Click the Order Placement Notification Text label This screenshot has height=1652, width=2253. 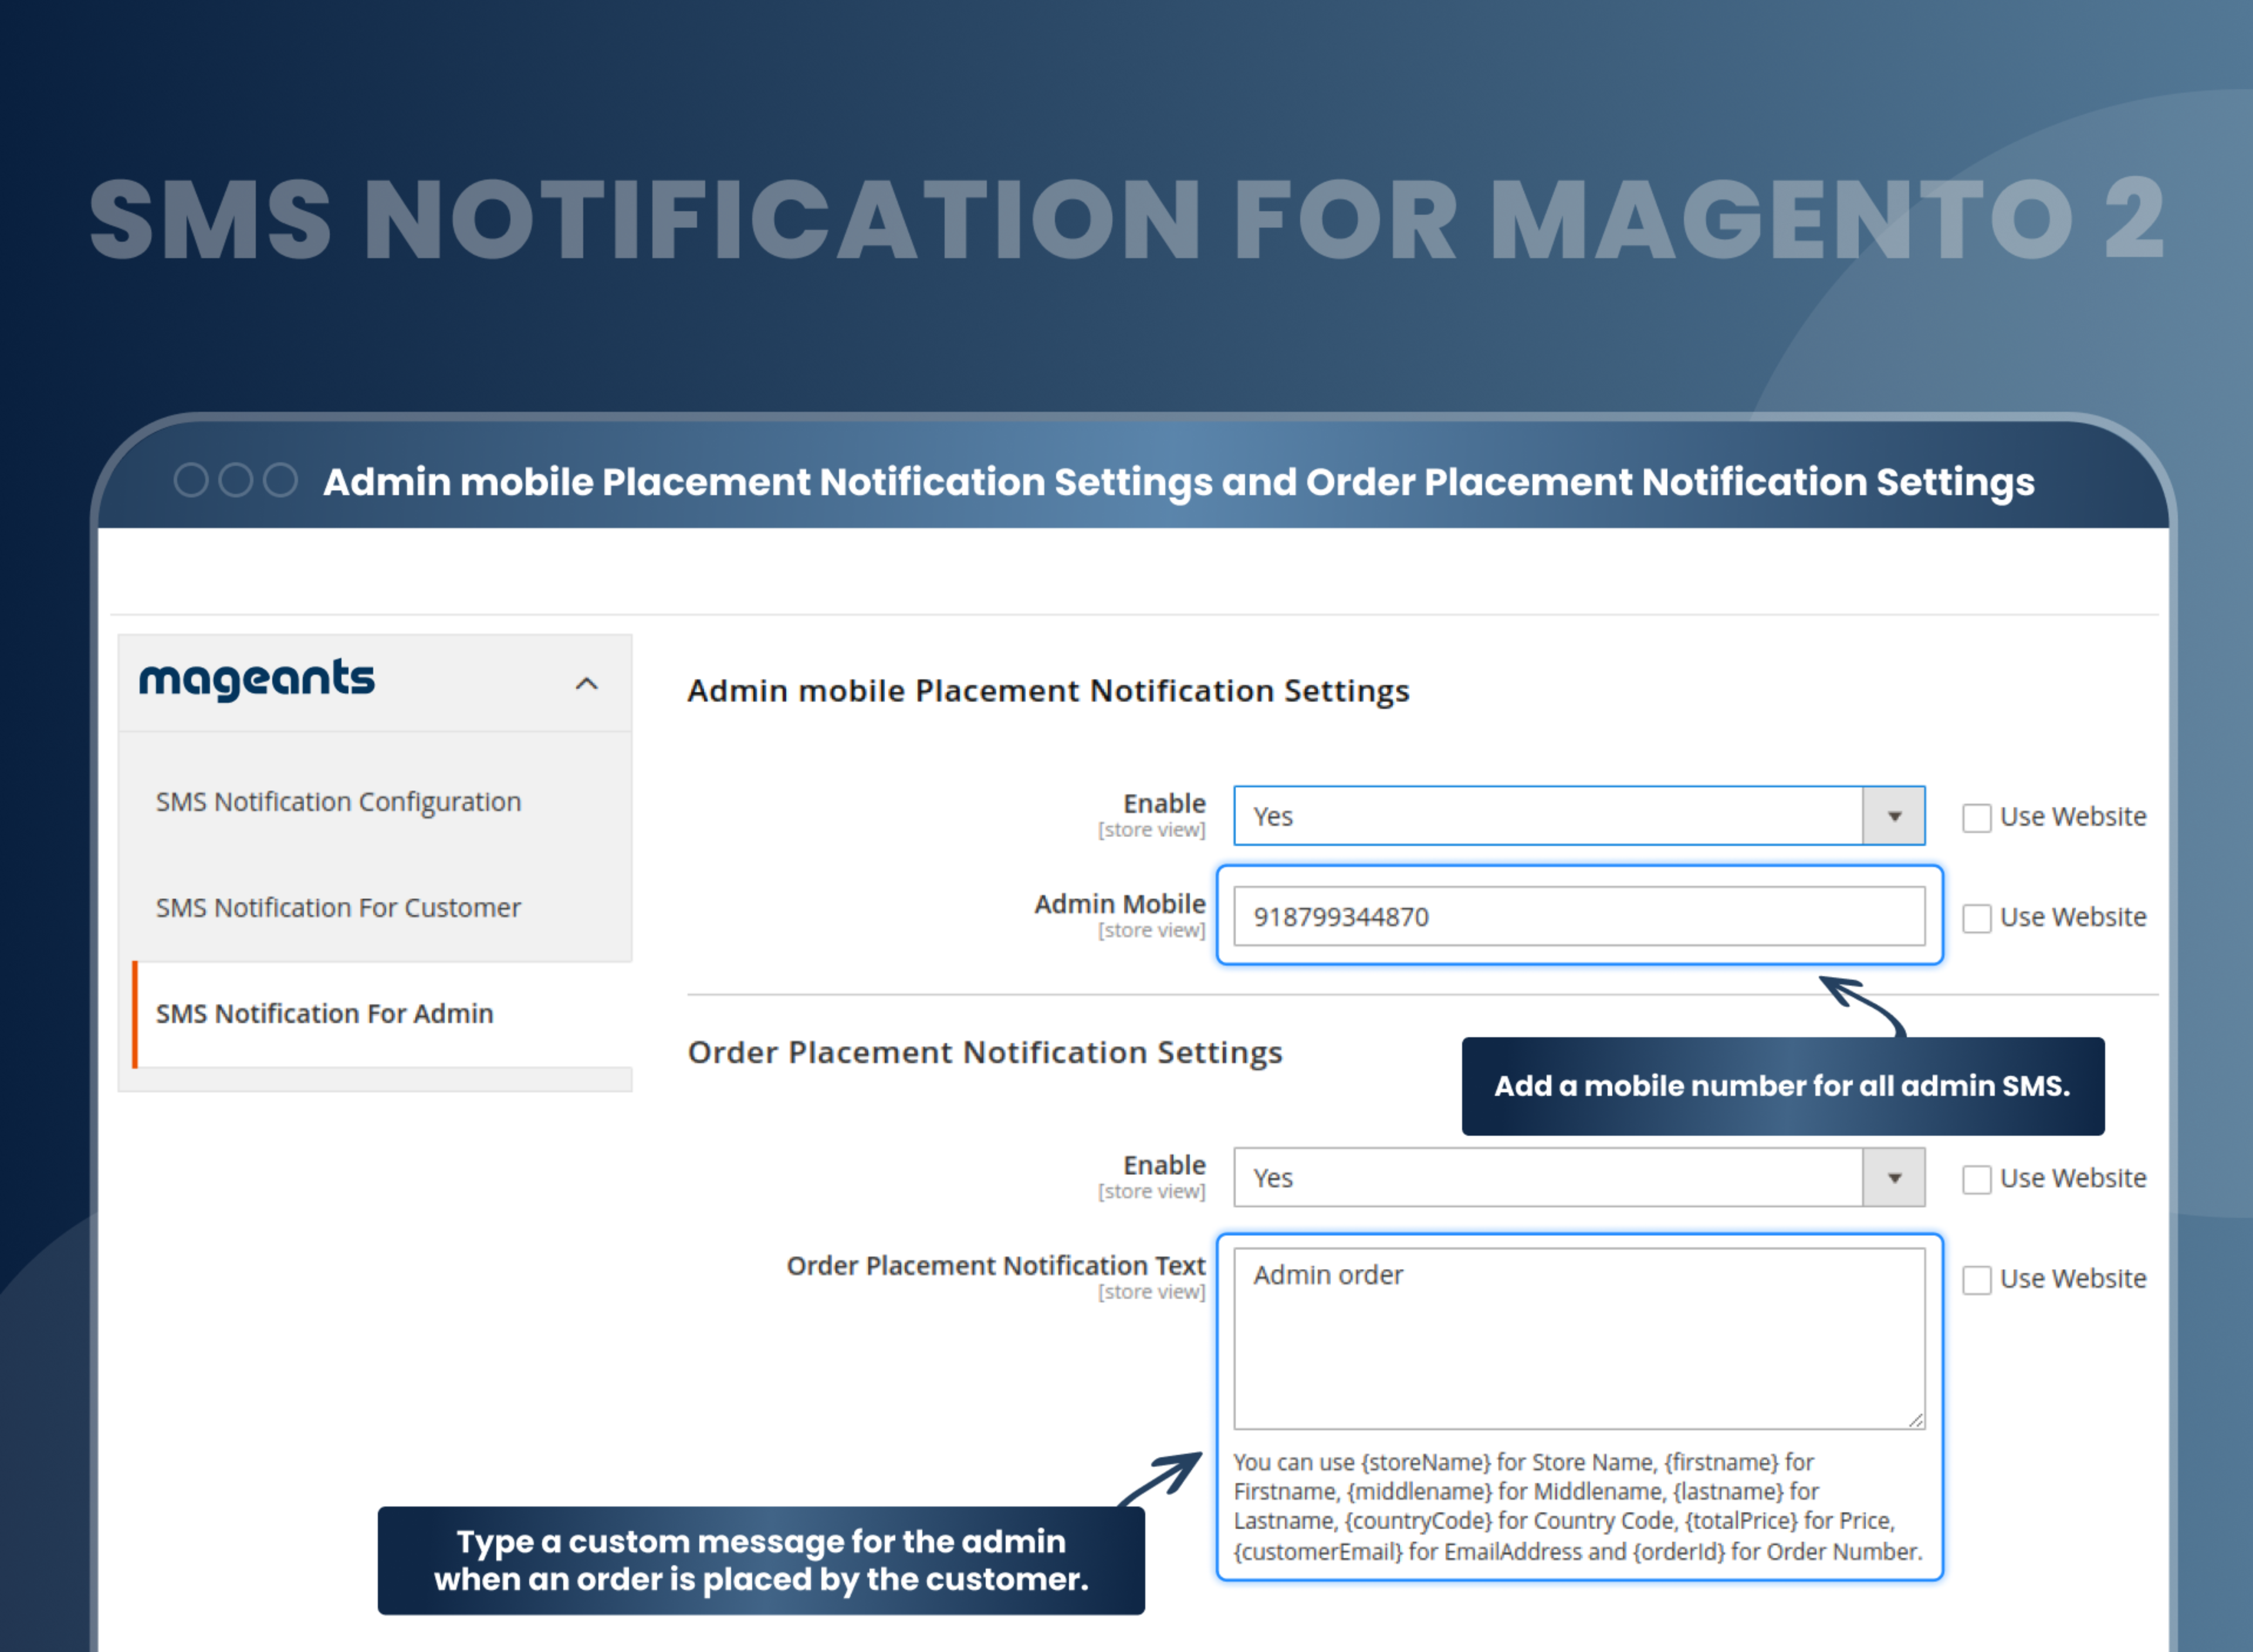click(996, 1266)
